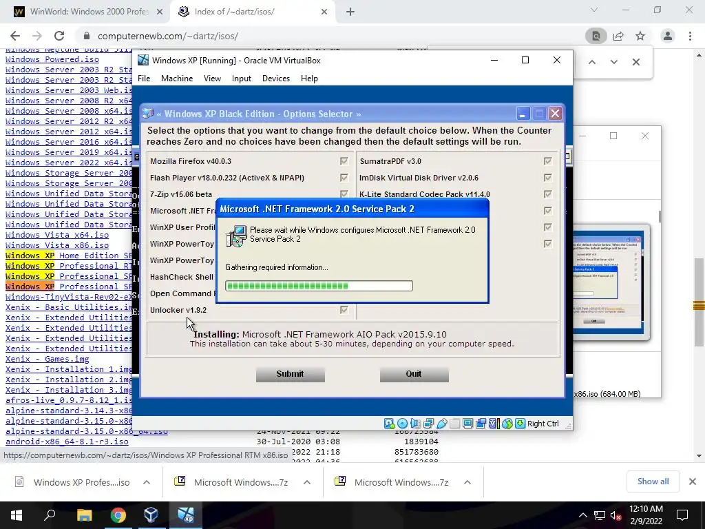705x529 pixels.
Task: Click the mouse integration indicator in VirtualBox
Action: (507, 424)
